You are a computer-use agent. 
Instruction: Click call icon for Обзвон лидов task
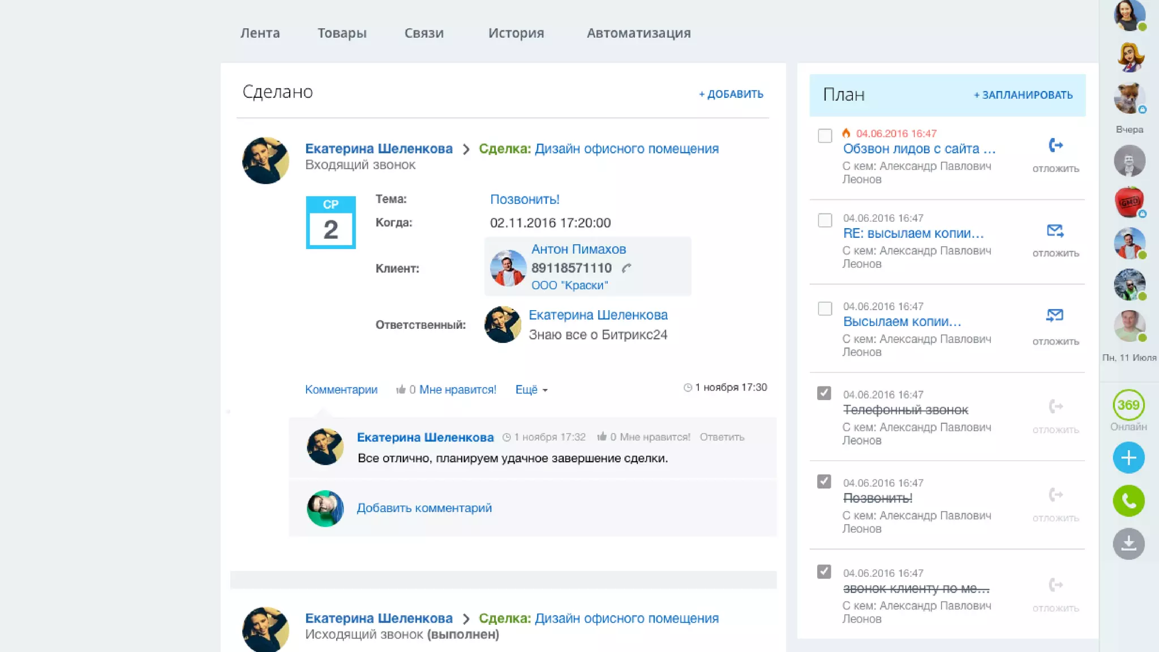coord(1055,145)
